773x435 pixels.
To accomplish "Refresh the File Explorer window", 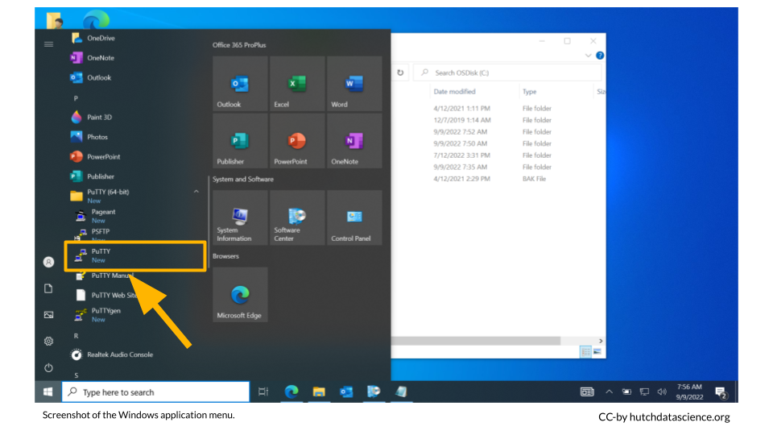I will click(x=400, y=72).
